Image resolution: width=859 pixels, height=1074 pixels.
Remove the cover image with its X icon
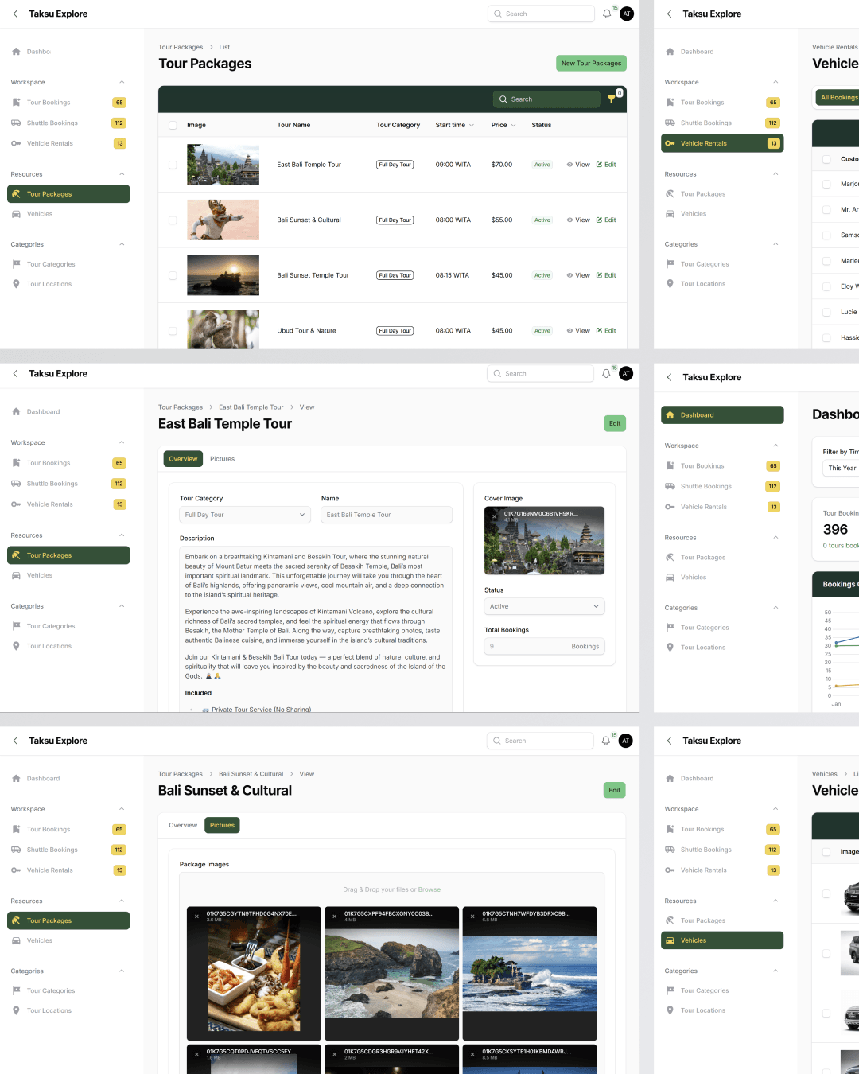[x=494, y=516]
